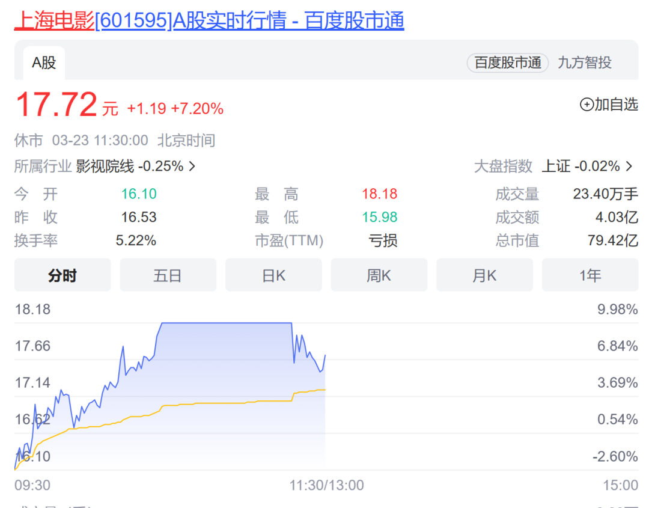Select the 周K chart tab
This screenshot has height=508, width=649.
pyautogui.click(x=379, y=275)
